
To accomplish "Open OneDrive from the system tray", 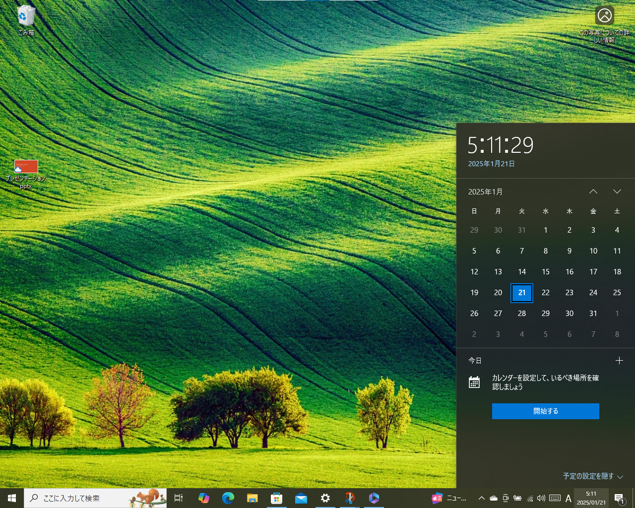I will pos(493,498).
